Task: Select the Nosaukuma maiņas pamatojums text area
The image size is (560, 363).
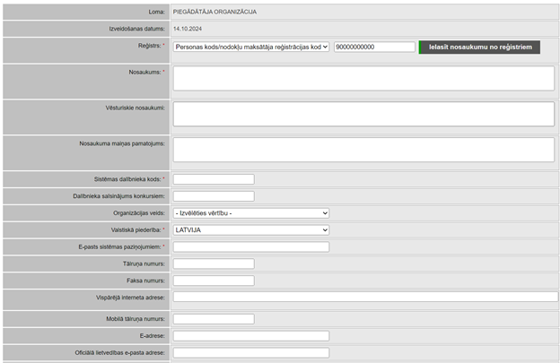Action: (363, 149)
